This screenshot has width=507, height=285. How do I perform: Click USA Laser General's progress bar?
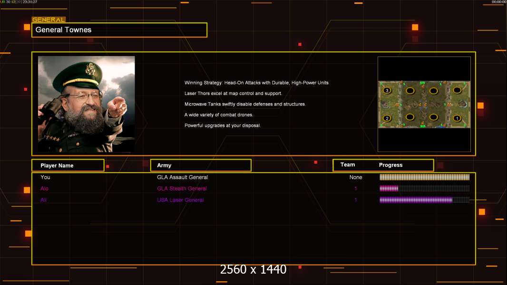(424, 200)
